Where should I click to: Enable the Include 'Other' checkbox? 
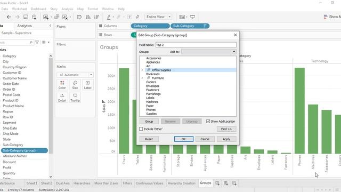pyautogui.click(x=141, y=129)
